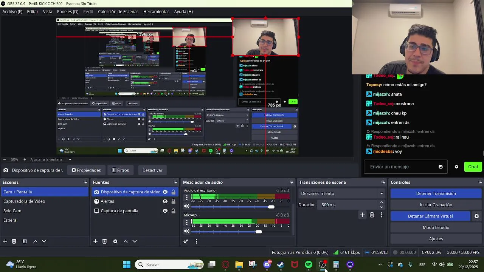Lock Captura de pantalla source
This screenshot has width=484, height=272.
(x=173, y=211)
